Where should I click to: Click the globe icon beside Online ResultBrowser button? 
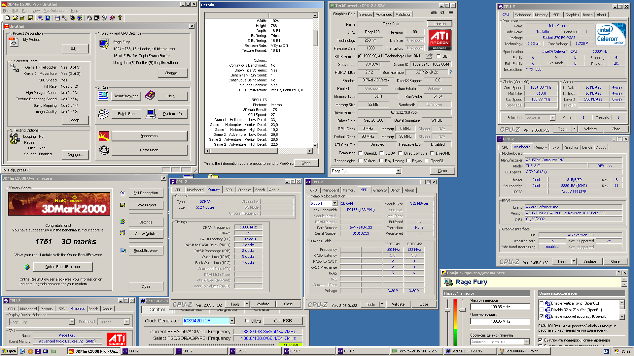(x=27, y=267)
